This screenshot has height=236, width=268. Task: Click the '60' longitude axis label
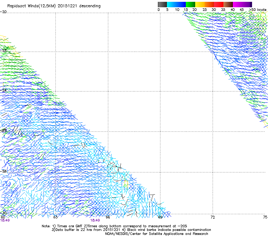click(3, 217)
